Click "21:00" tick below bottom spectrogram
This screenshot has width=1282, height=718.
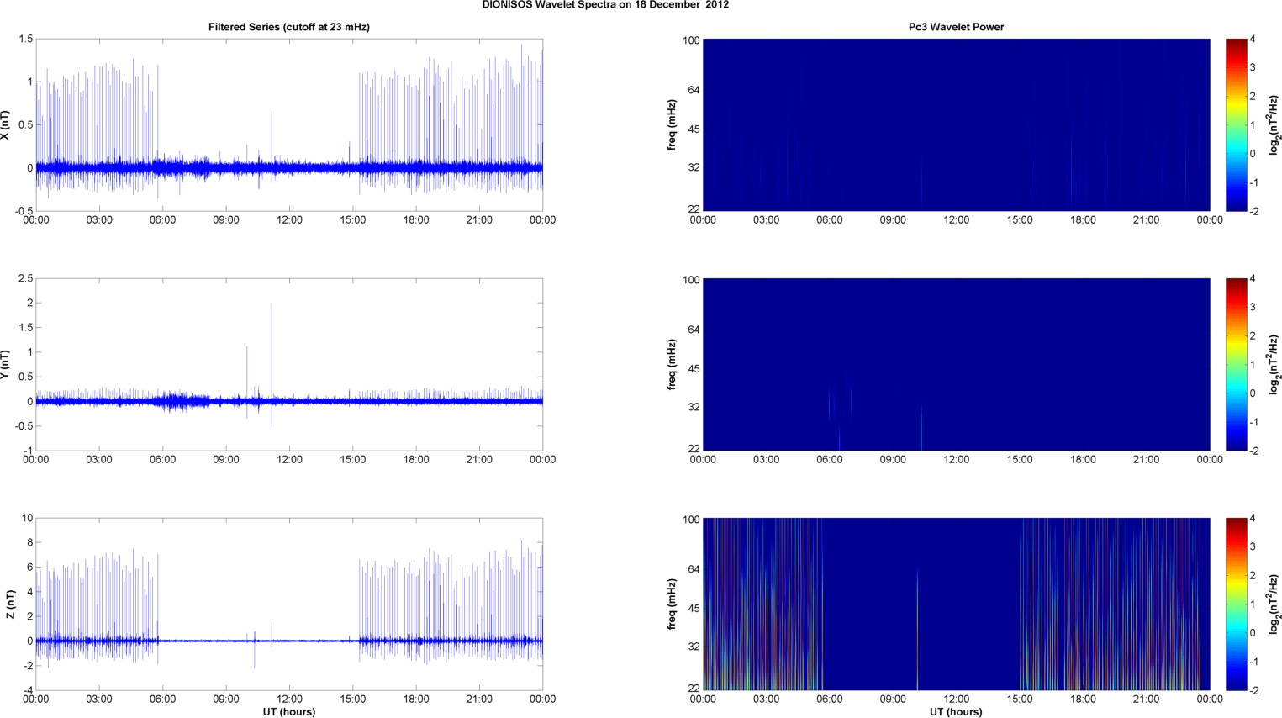pyautogui.click(x=1147, y=700)
